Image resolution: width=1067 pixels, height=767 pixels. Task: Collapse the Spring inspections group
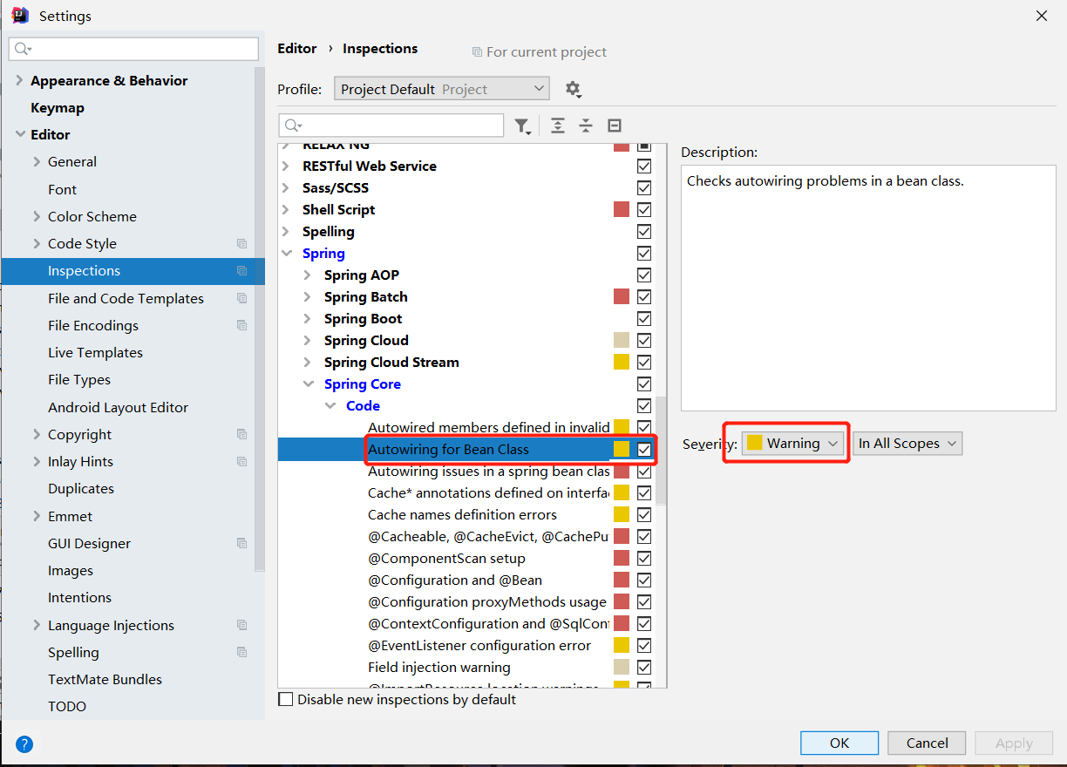[x=287, y=253]
